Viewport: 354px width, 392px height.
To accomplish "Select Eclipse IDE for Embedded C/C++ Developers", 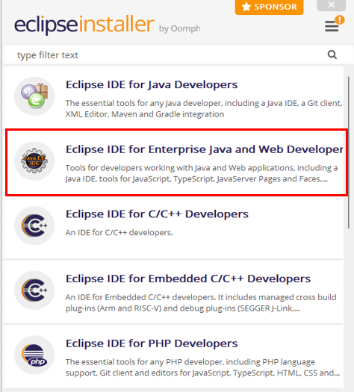I will (x=188, y=279).
